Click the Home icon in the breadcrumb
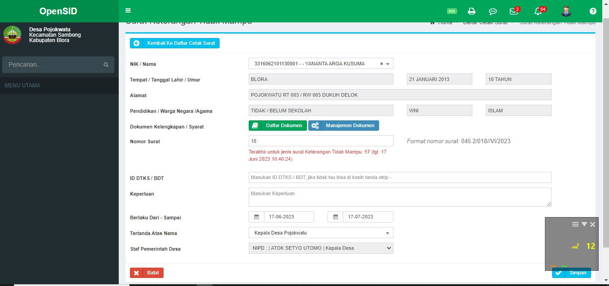The width and height of the screenshot is (609, 286). 432,21
